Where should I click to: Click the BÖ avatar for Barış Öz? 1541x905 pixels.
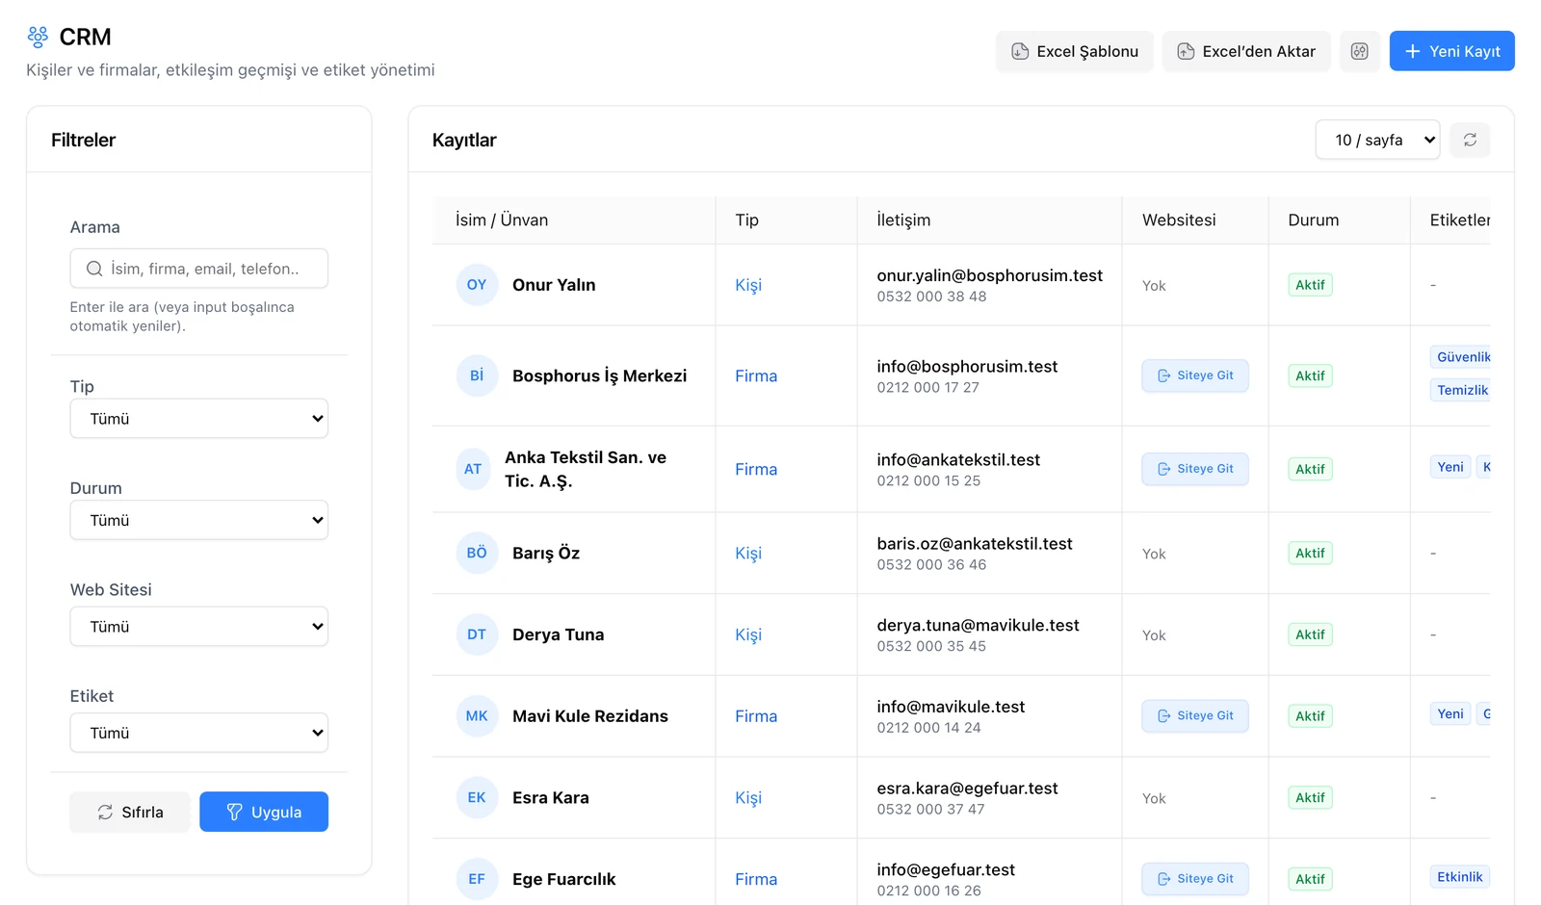pos(477,553)
